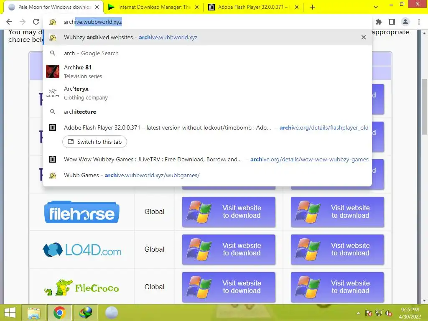Switch to the Adobe Flash Player tab

click(x=253, y=7)
